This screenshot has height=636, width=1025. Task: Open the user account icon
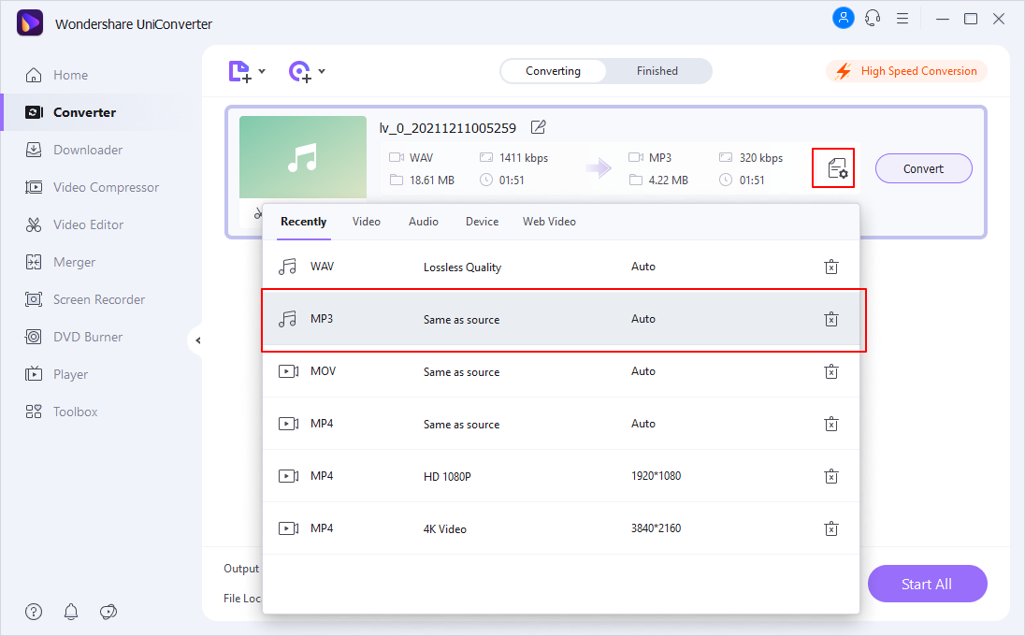tap(844, 19)
